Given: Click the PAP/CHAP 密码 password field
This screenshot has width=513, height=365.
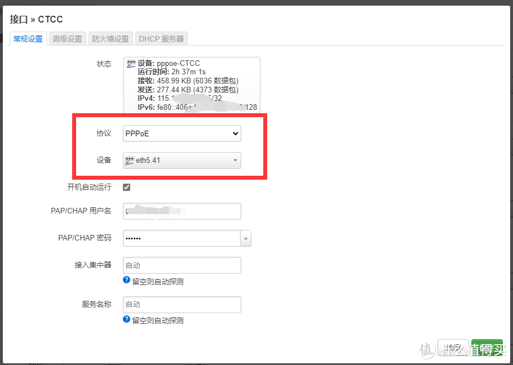Looking at the screenshot, I should pyautogui.click(x=182, y=238).
